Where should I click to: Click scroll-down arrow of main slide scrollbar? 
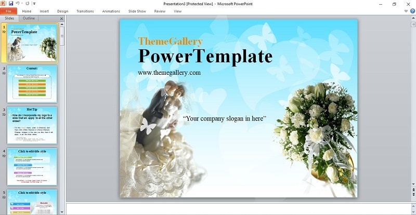coord(413,184)
